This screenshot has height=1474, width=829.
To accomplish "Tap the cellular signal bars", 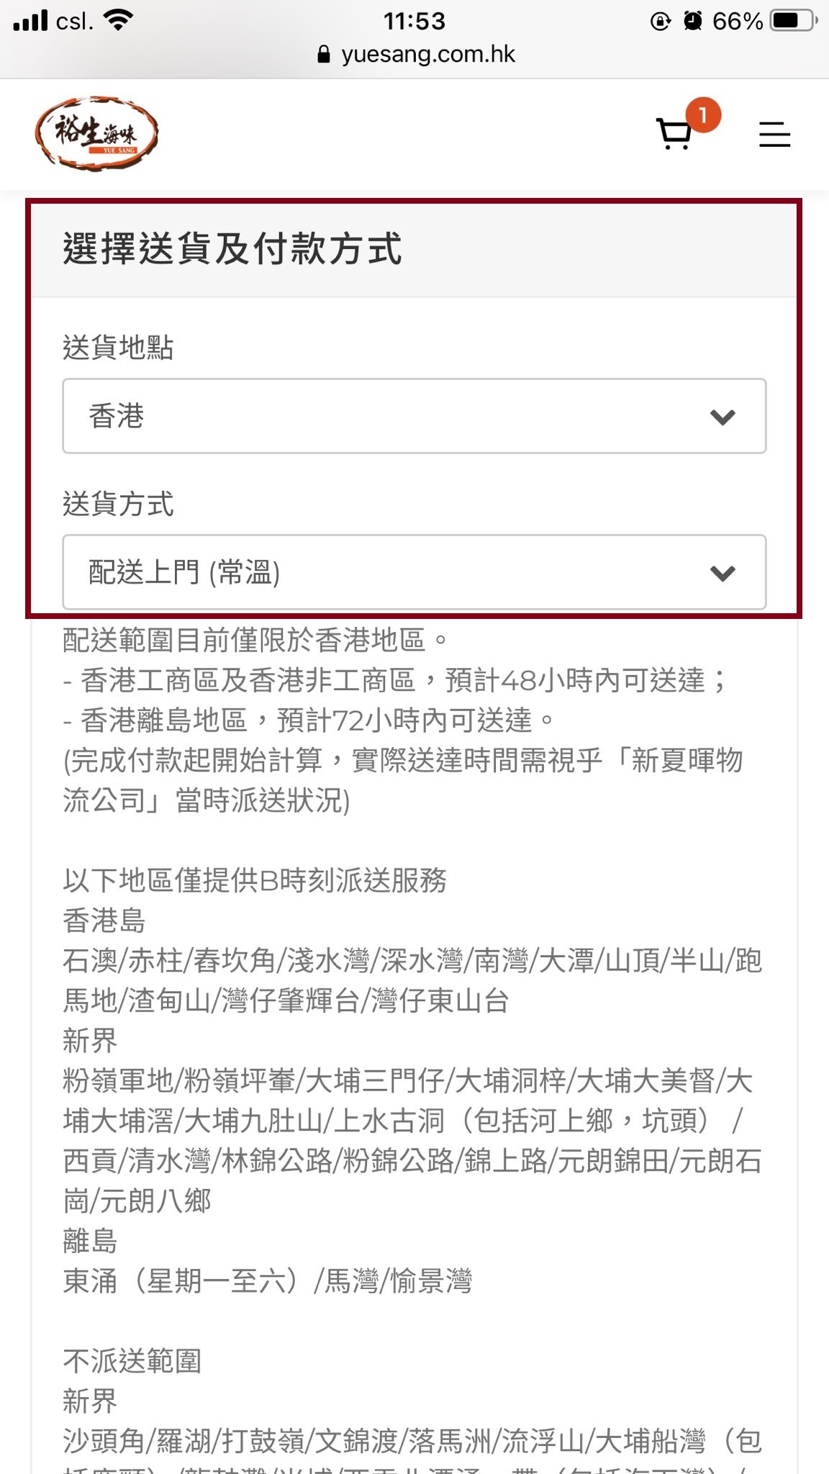I will 30,20.
